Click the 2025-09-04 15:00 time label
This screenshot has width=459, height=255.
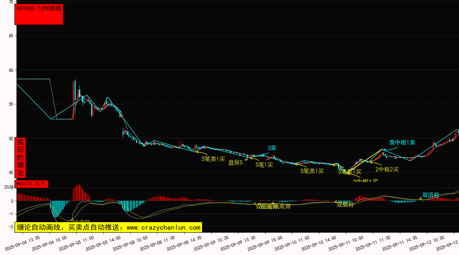(50, 243)
